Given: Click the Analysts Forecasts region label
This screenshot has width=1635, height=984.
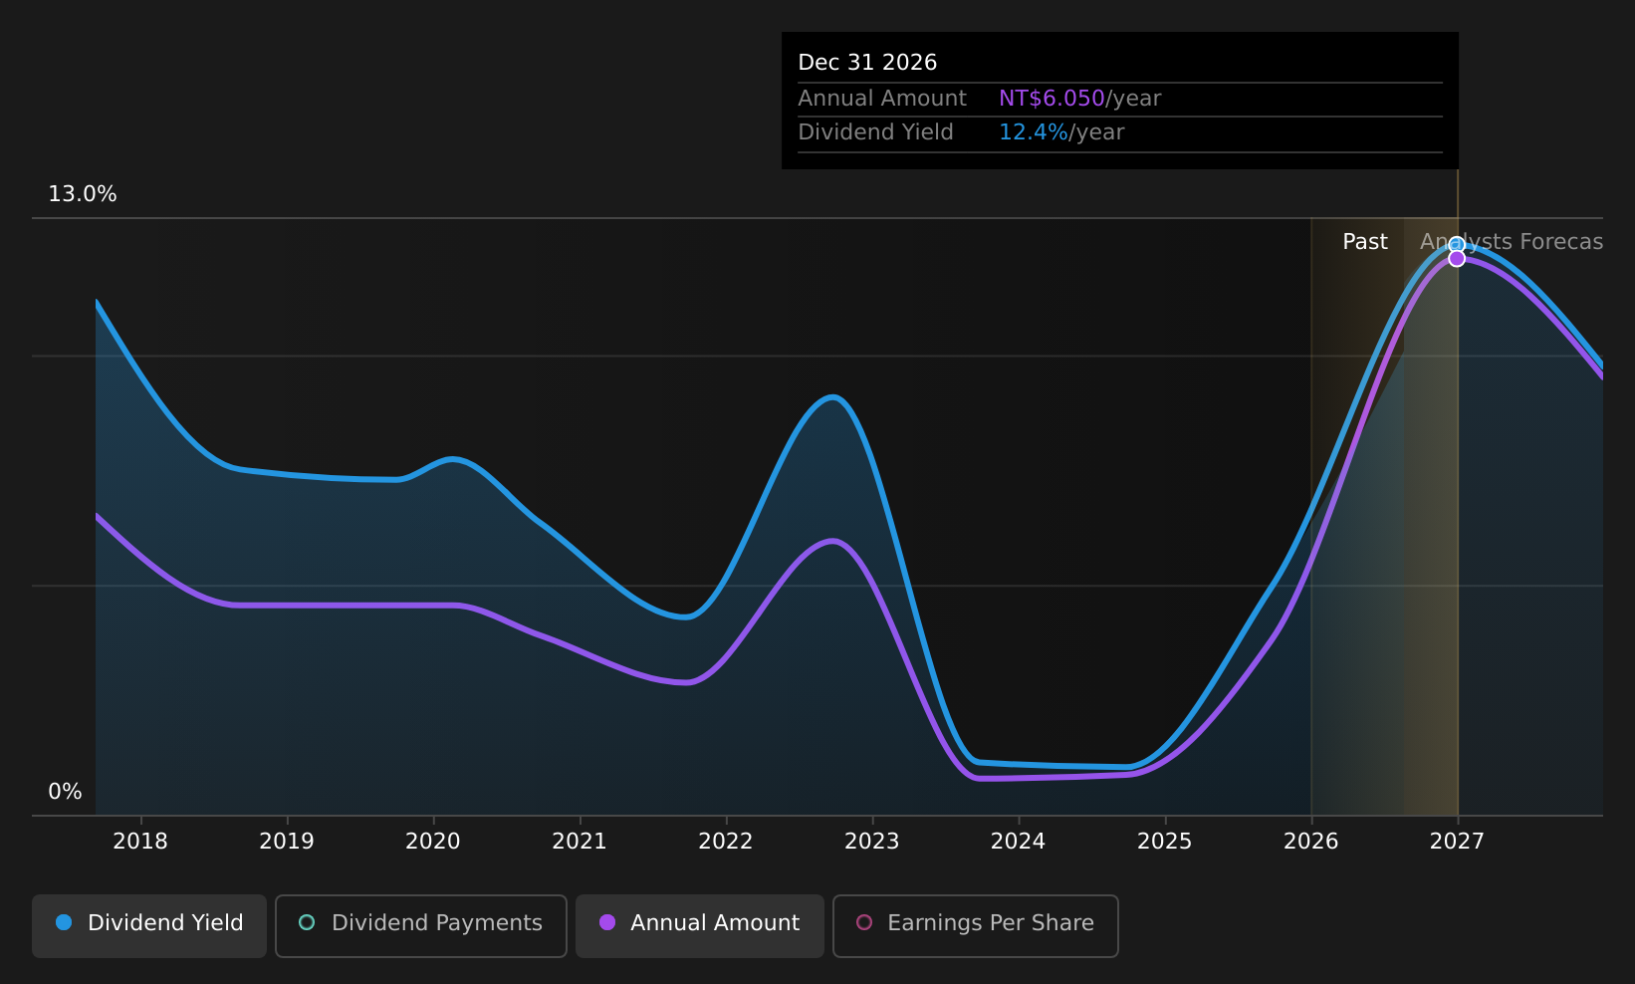Looking at the screenshot, I should (1512, 242).
